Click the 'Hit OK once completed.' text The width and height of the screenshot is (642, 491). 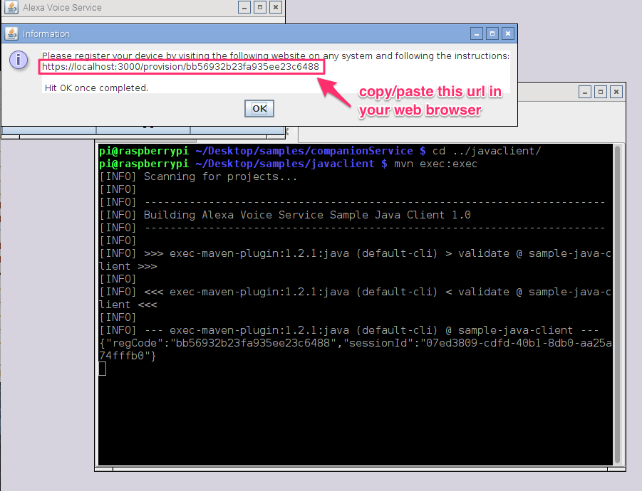[97, 88]
